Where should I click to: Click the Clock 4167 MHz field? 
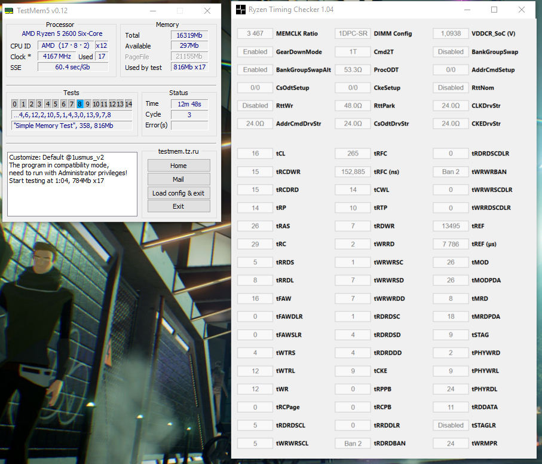click(x=57, y=56)
